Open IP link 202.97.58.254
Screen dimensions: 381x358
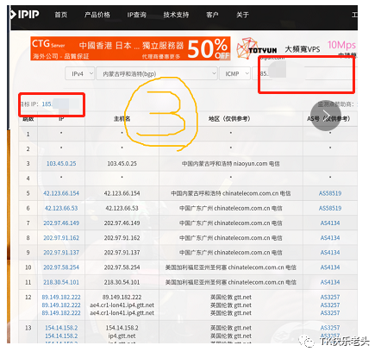pyautogui.click(x=61, y=267)
